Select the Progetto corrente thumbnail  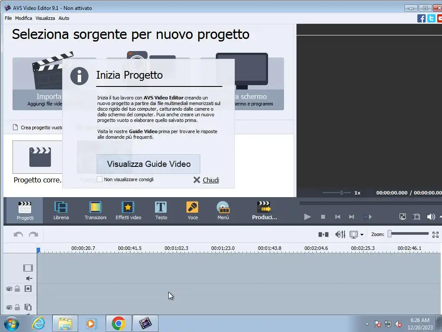pyautogui.click(x=38, y=157)
